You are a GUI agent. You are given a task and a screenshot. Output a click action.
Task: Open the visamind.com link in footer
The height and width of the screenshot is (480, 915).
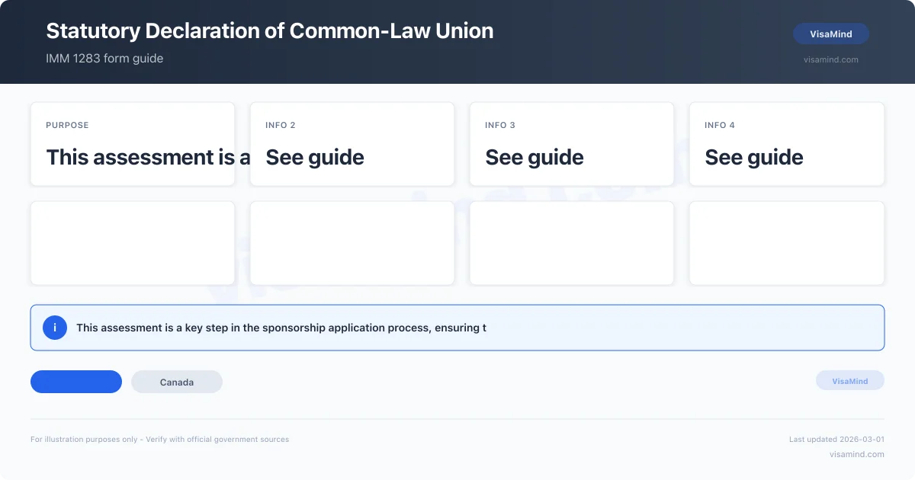coord(857,454)
